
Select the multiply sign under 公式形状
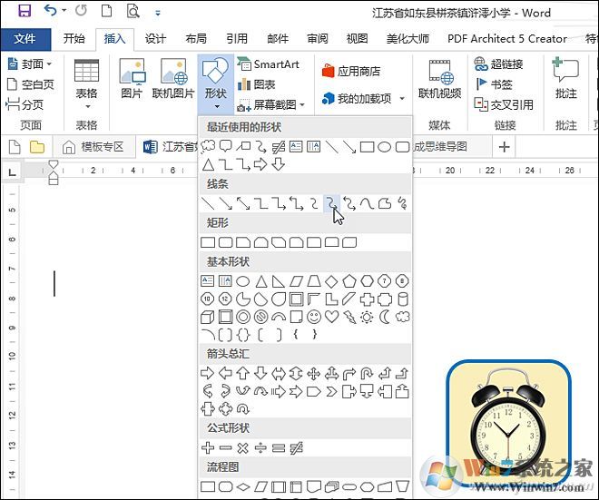(x=243, y=447)
